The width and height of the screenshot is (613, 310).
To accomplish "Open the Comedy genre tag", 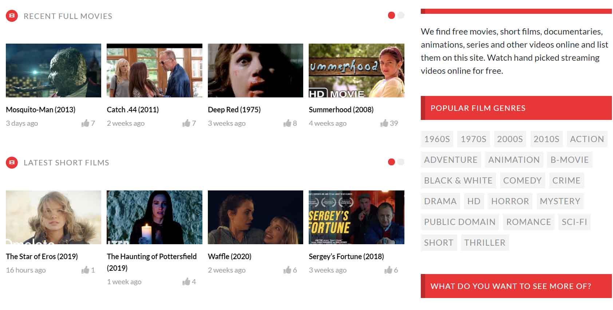I will (x=522, y=180).
